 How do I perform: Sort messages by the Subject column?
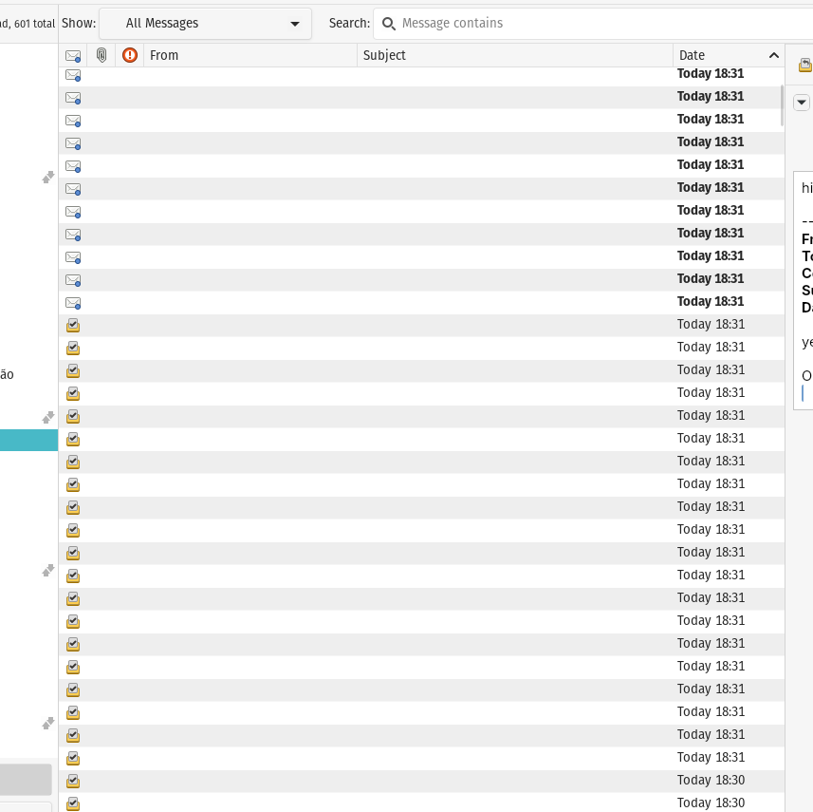(515, 55)
